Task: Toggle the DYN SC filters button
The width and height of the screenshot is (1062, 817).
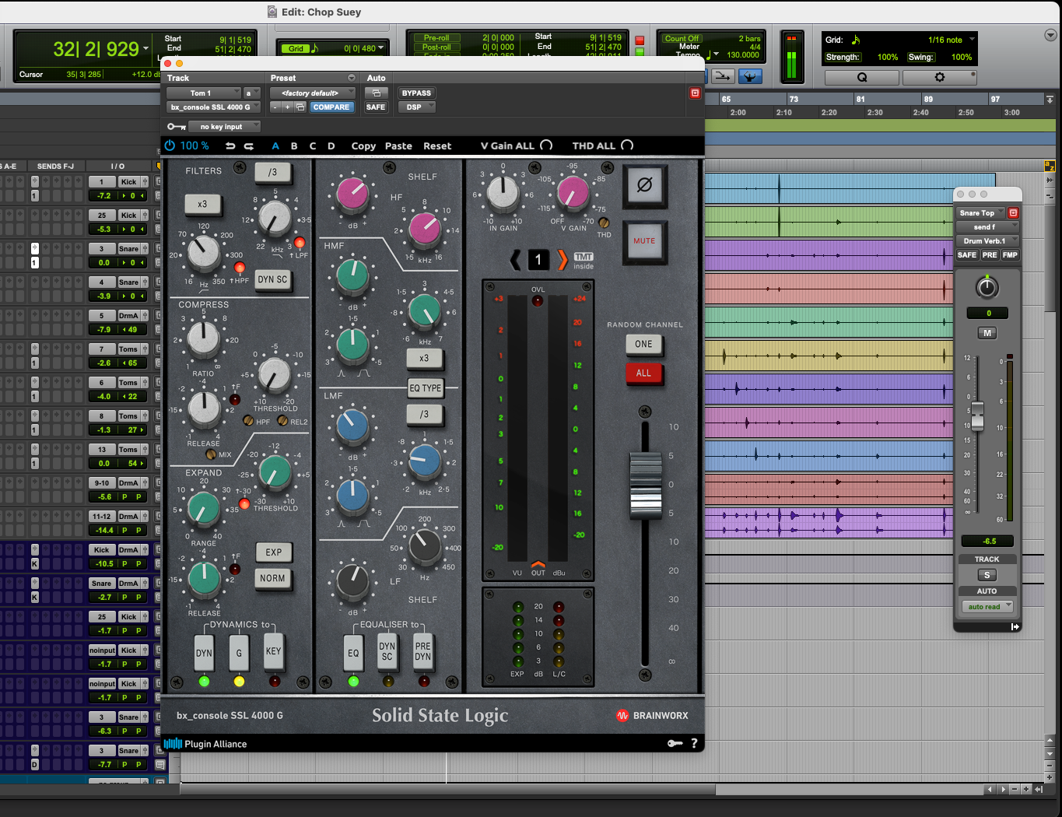Action: [272, 279]
